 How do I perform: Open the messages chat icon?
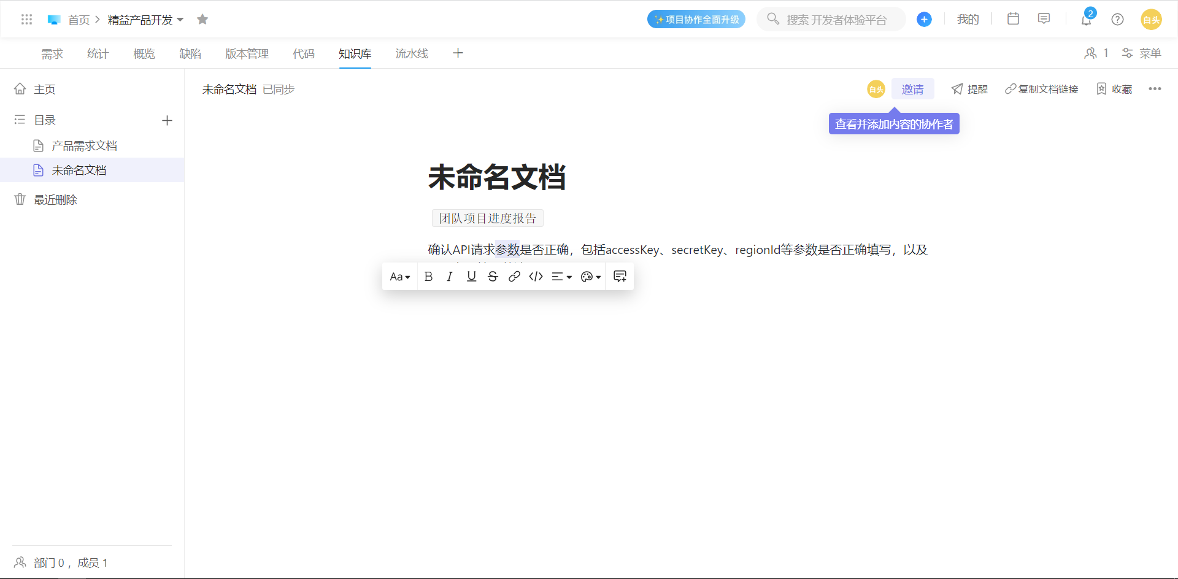tap(1044, 19)
